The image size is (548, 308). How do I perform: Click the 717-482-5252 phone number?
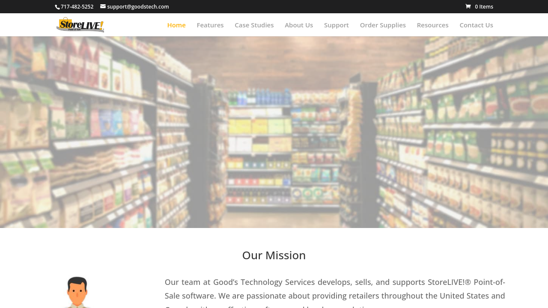pos(77,6)
